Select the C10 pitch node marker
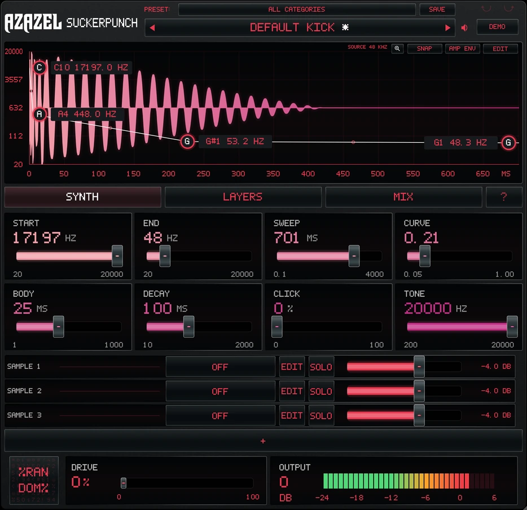This screenshot has width=527, height=510. click(x=39, y=68)
